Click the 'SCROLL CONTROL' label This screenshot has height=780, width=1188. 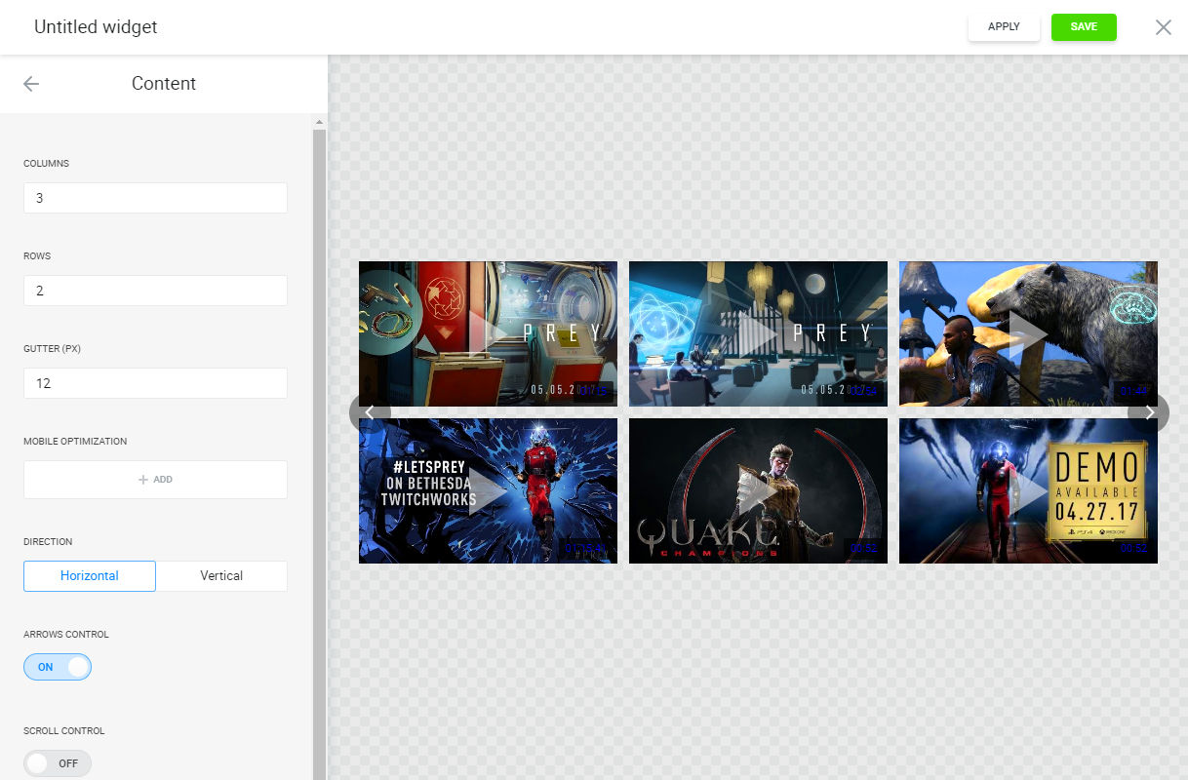point(63,731)
